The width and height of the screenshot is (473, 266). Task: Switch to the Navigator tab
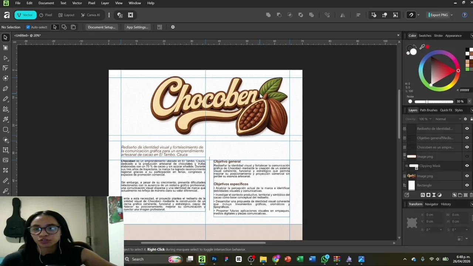point(431,204)
